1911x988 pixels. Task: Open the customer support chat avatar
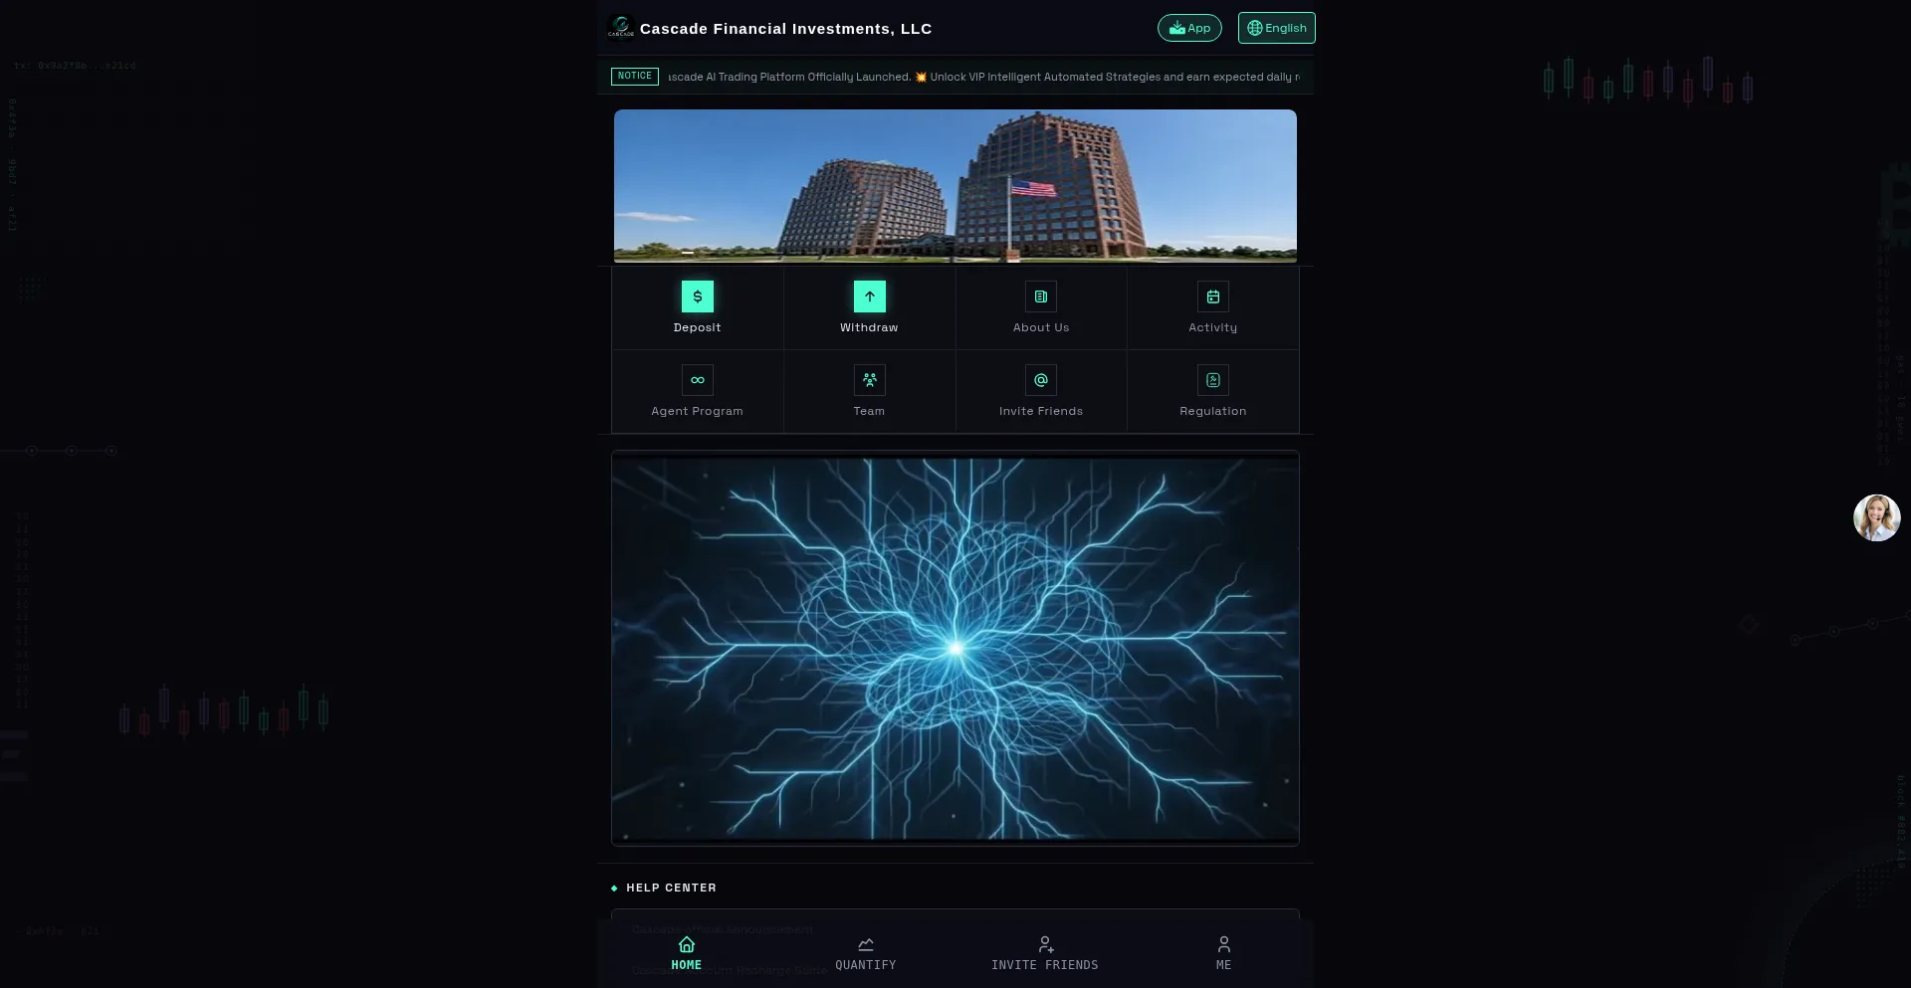pyautogui.click(x=1876, y=518)
